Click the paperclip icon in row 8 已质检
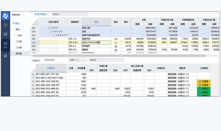221x131 pixels. click(200, 82)
